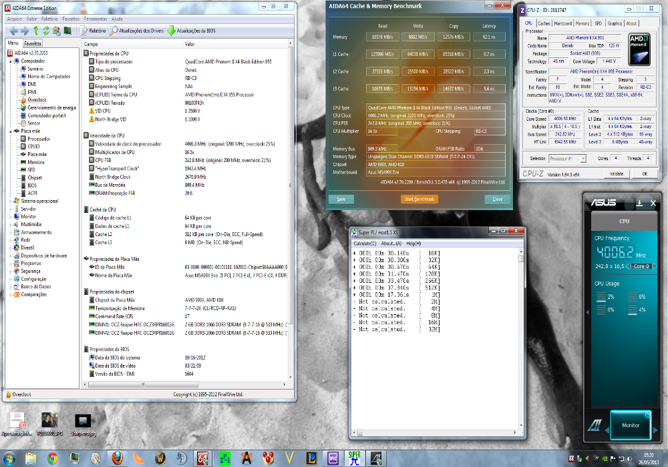
Task: Open Relatório report from AIDA64 toolbar
Action: coord(94,31)
